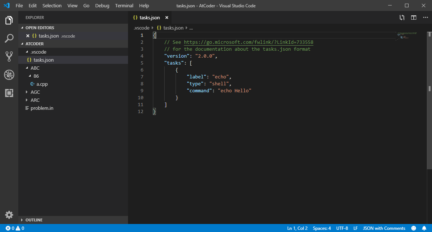Open the Search view icon
Screen dimensions: 432x232
pyautogui.click(x=9, y=38)
